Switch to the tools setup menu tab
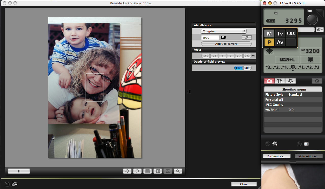325x189 pixels. tap(280, 81)
